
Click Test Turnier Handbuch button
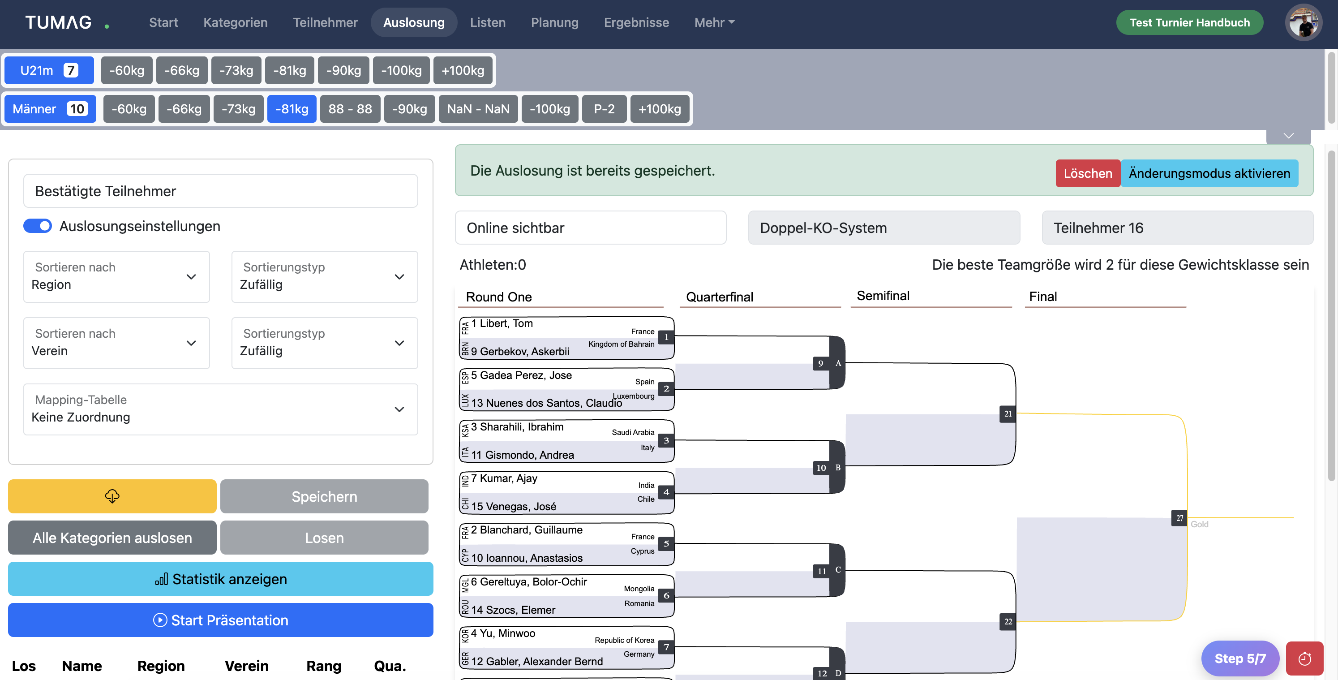click(1189, 22)
